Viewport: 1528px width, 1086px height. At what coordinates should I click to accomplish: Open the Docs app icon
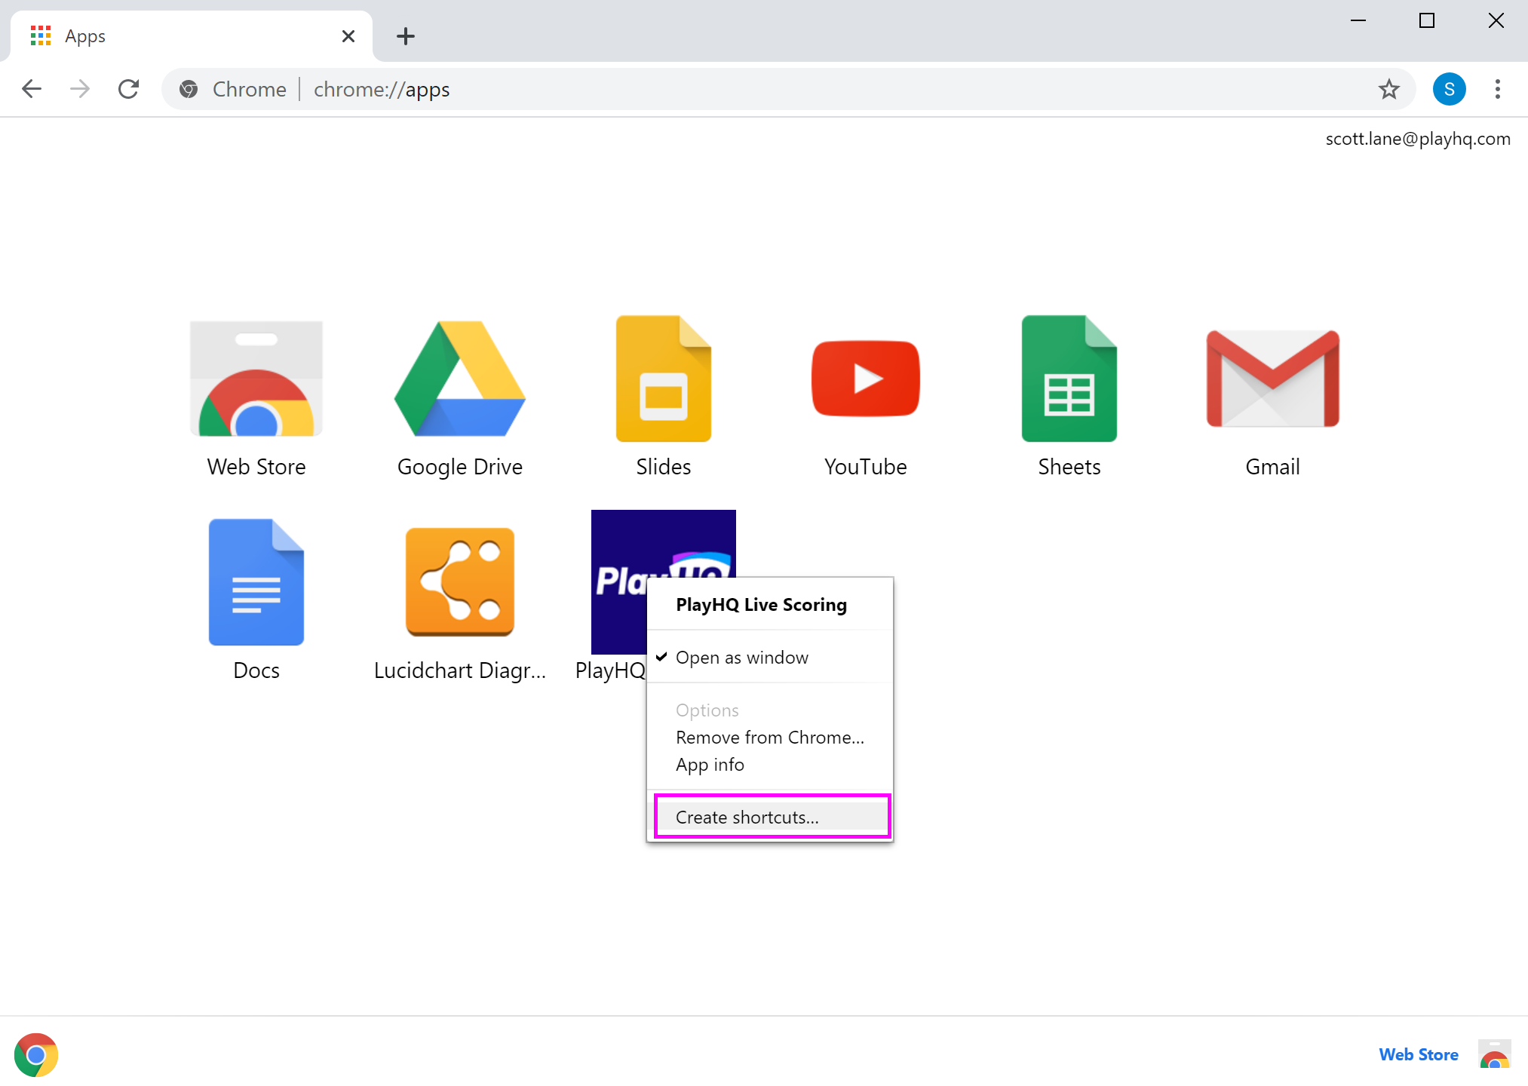point(256,582)
